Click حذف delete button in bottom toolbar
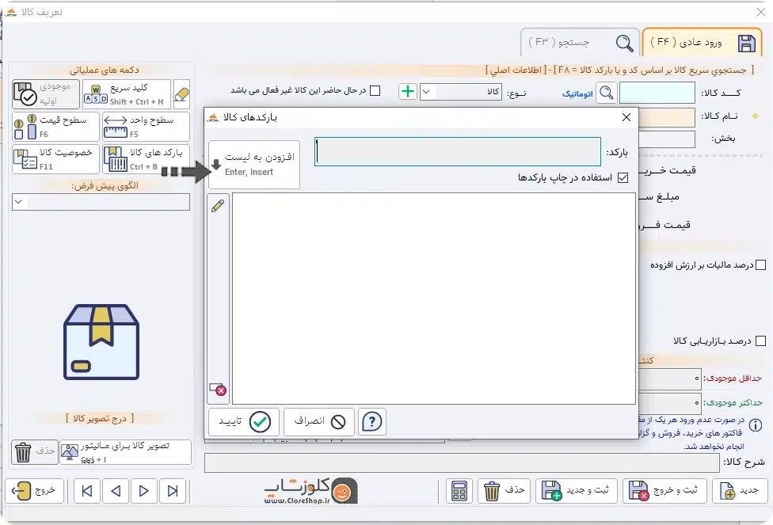773x525 pixels. pyautogui.click(x=504, y=491)
